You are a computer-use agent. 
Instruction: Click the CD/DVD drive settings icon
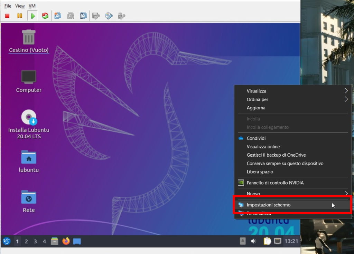[109, 16]
